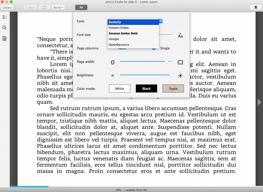Open the search panel
The width and height of the screenshot is (263, 192).
pyautogui.click(x=4, y=27)
